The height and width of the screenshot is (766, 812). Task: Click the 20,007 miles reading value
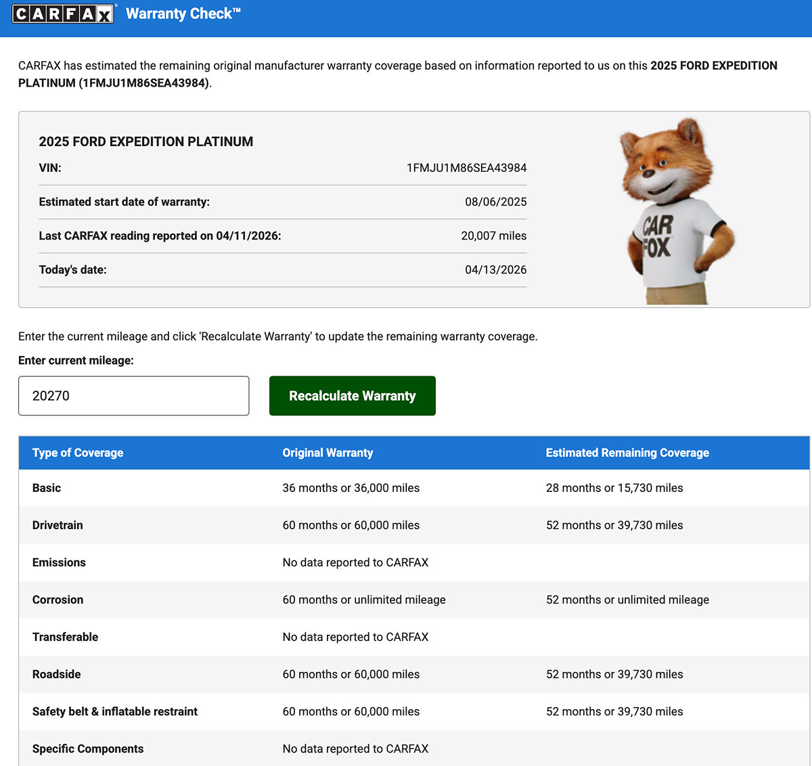[493, 235]
